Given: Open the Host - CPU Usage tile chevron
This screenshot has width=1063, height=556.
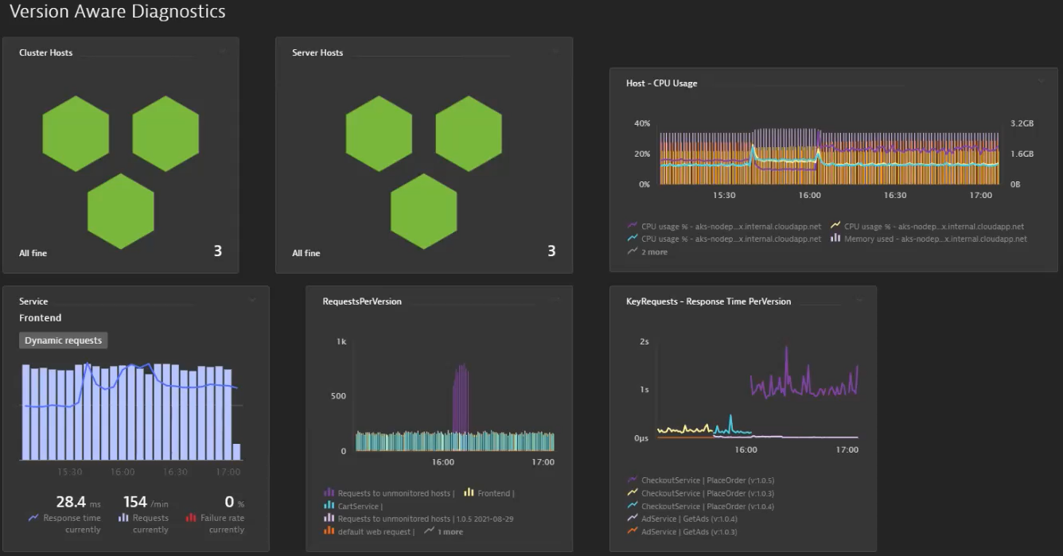Looking at the screenshot, I should point(1042,80).
